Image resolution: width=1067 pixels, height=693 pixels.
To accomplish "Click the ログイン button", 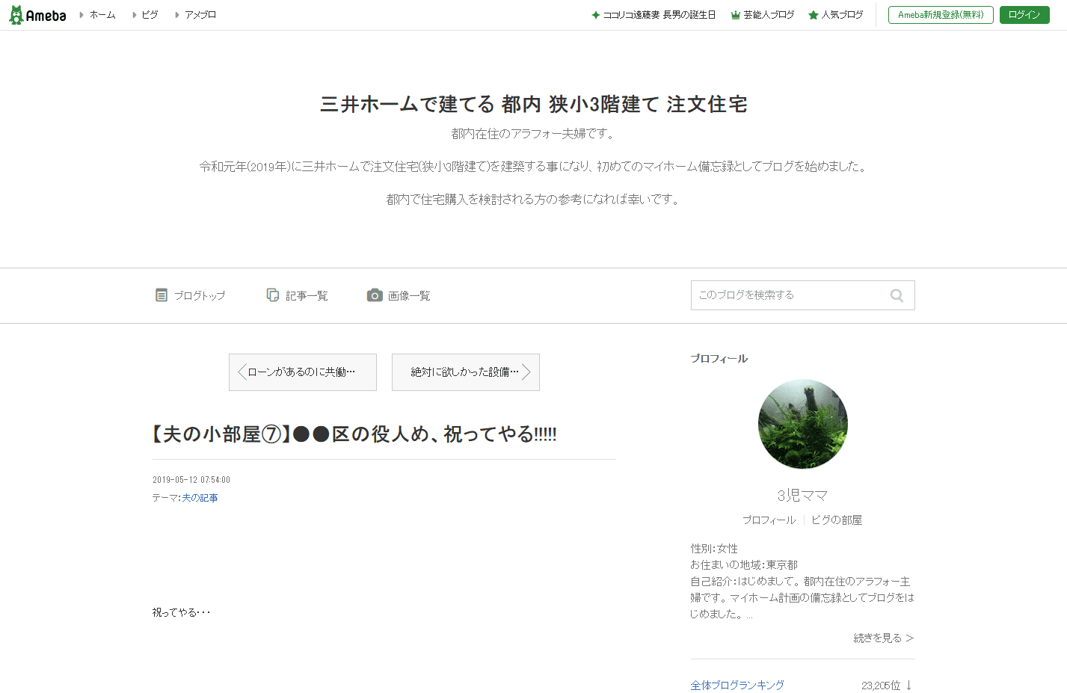I will pyautogui.click(x=1024, y=15).
